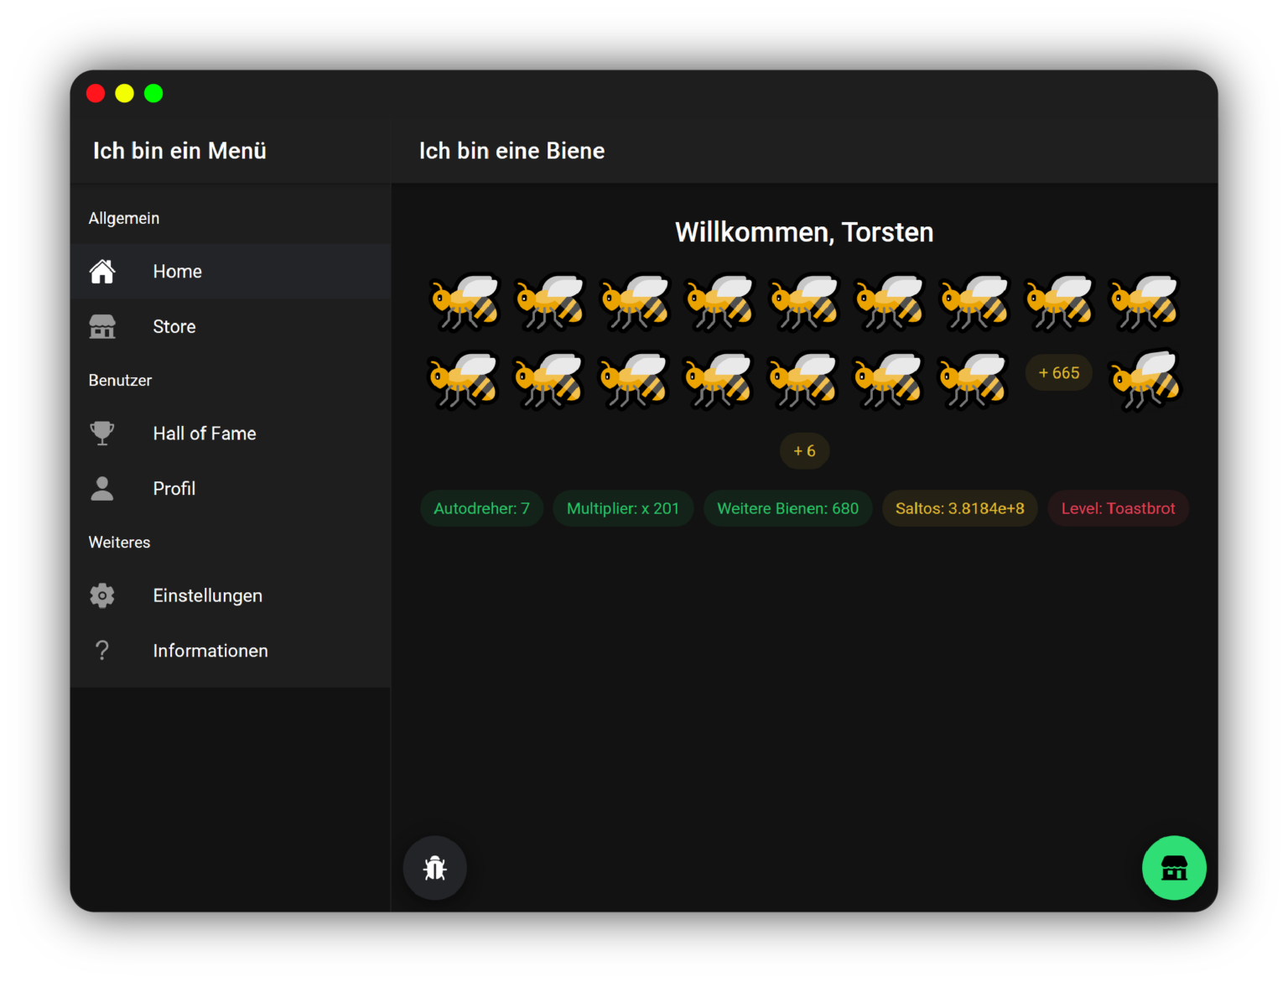The height and width of the screenshot is (982, 1288).
Task: Click the bee right of the +665 badge
Action: [1145, 381]
